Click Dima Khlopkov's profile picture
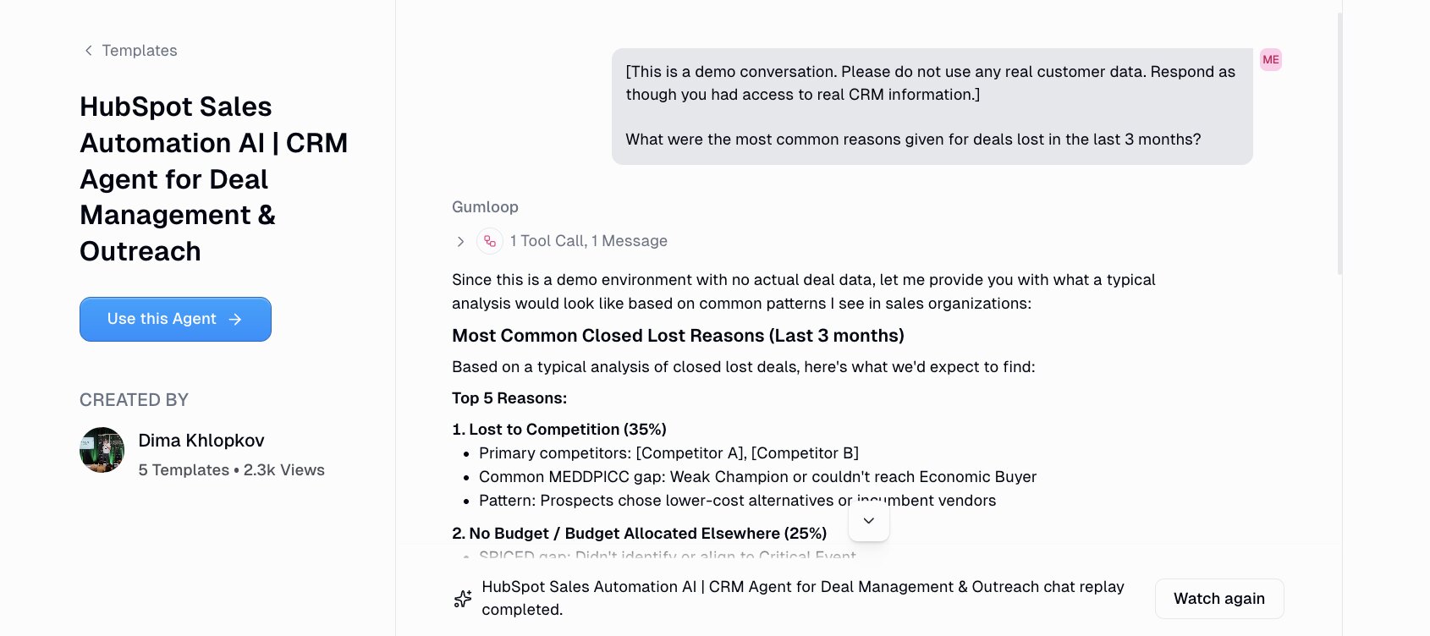This screenshot has width=1430, height=636. (102, 450)
